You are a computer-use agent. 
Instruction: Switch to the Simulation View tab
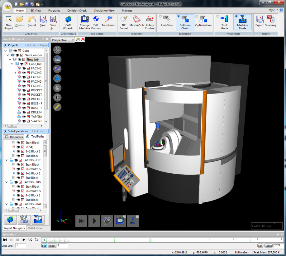(x=104, y=11)
